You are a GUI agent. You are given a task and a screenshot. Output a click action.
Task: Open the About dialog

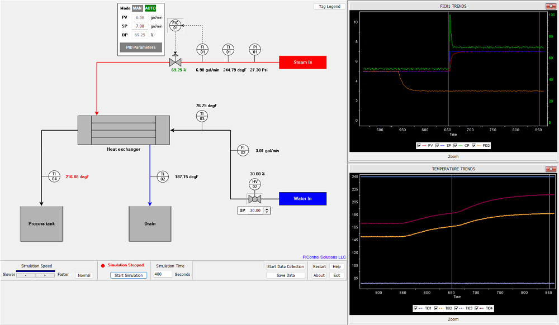click(319, 275)
